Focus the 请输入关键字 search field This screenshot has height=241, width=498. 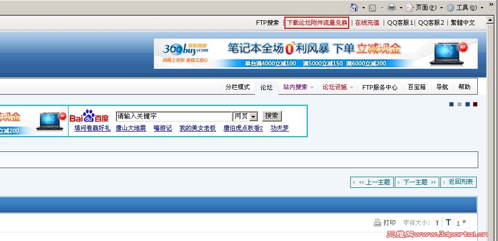(x=174, y=116)
